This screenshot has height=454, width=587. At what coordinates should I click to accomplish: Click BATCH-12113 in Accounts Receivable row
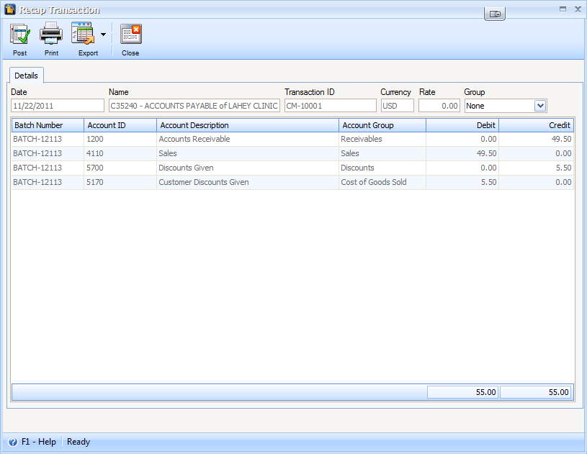[x=48, y=139]
